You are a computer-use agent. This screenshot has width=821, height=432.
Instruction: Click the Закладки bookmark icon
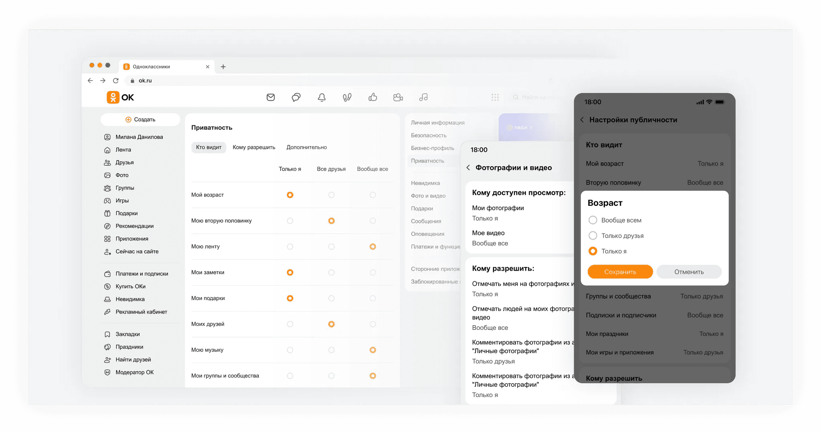107,334
